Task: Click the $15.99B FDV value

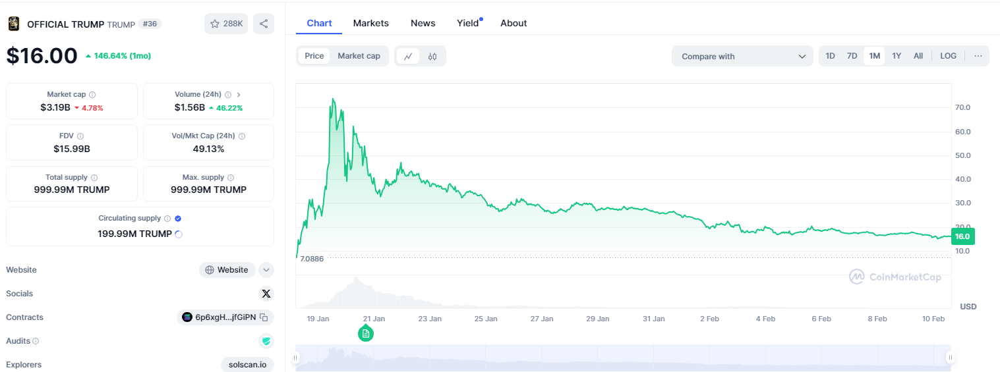Action: click(72, 149)
